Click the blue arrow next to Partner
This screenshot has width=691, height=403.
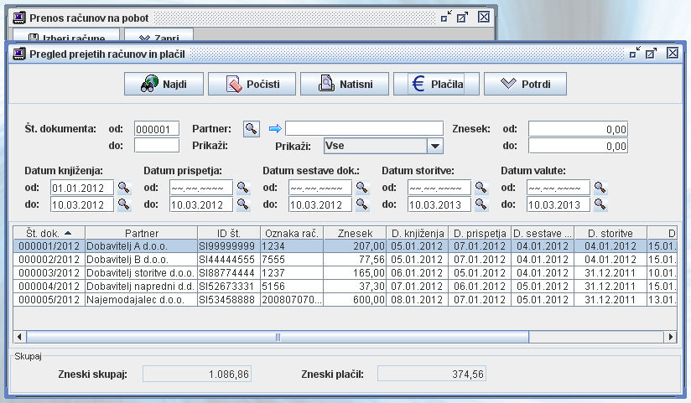pos(274,128)
